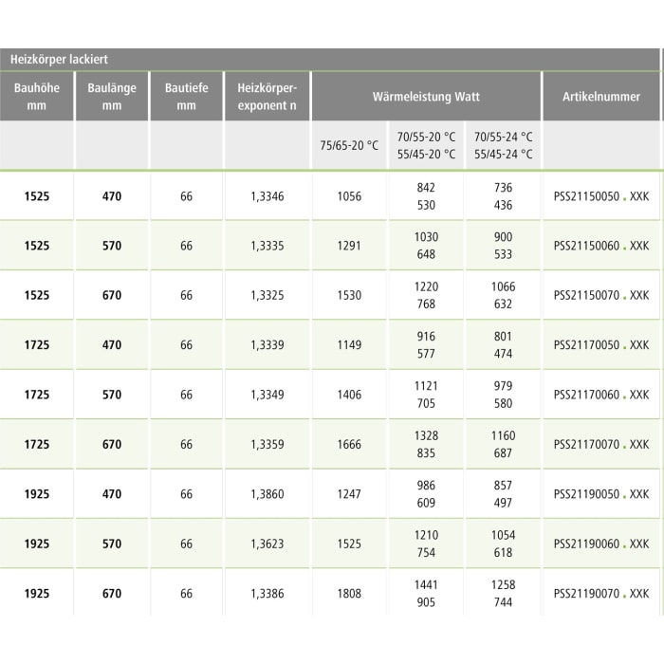Click the 70/55-20 °C subheader cell
Viewport: 664px width, 664px height.
click(426, 146)
